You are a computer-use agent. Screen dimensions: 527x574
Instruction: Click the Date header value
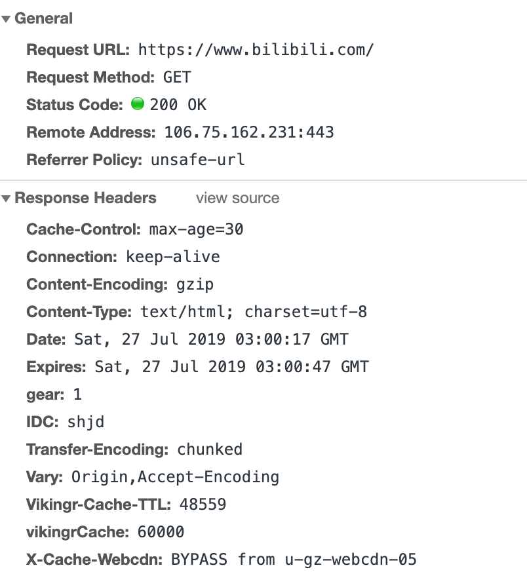211,339
